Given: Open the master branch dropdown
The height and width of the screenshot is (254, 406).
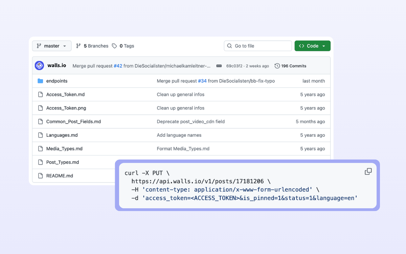Looking at the screenshot, I should click(52, 46).
